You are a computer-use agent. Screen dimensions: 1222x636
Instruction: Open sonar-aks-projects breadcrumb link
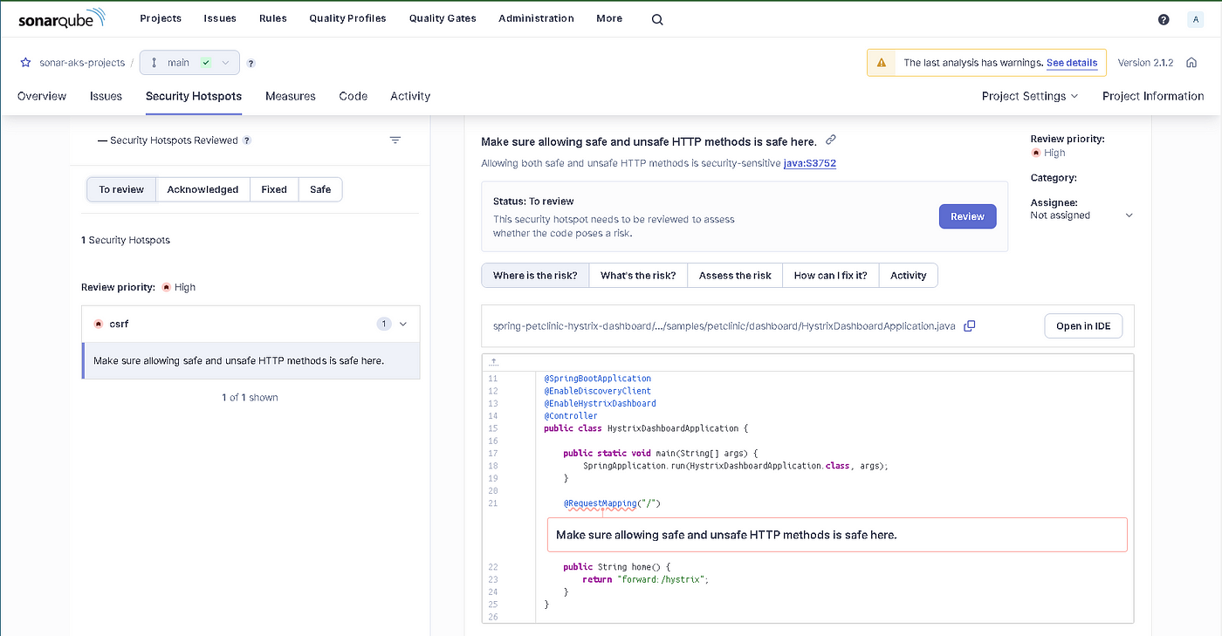[x=82, y=63]
